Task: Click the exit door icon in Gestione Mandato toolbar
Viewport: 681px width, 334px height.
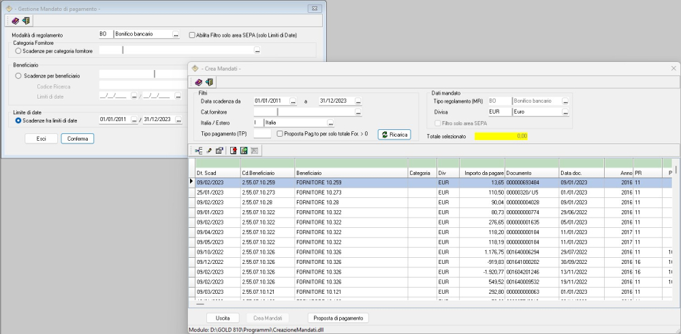Action: [x=25, y=21]
